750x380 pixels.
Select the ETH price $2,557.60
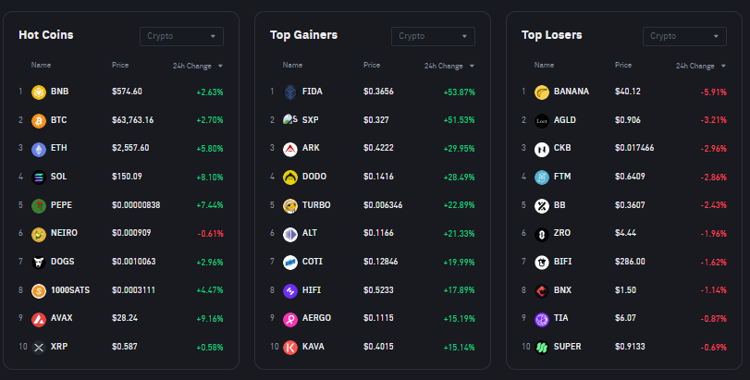(x=130, y=148)
